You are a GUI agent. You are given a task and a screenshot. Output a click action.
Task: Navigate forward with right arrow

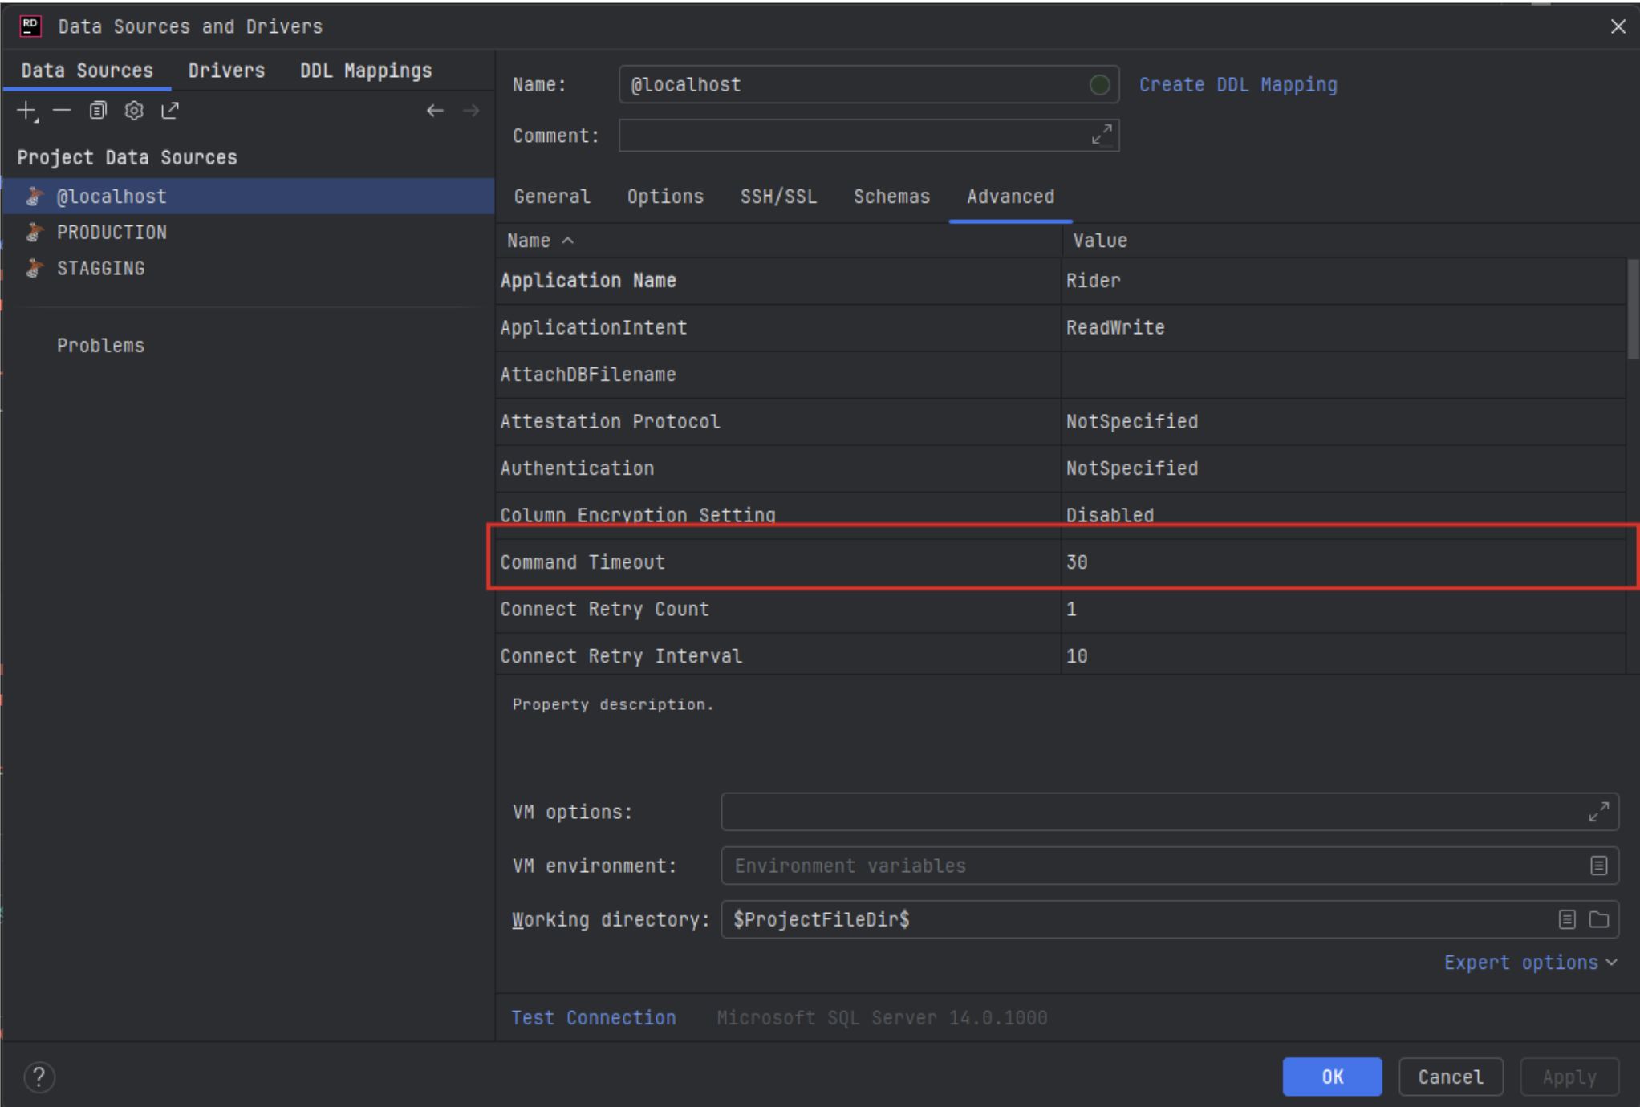(471, 111)
